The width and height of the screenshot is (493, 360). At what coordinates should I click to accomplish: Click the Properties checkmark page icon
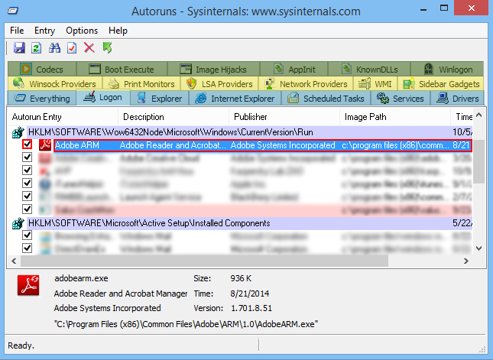72,48
